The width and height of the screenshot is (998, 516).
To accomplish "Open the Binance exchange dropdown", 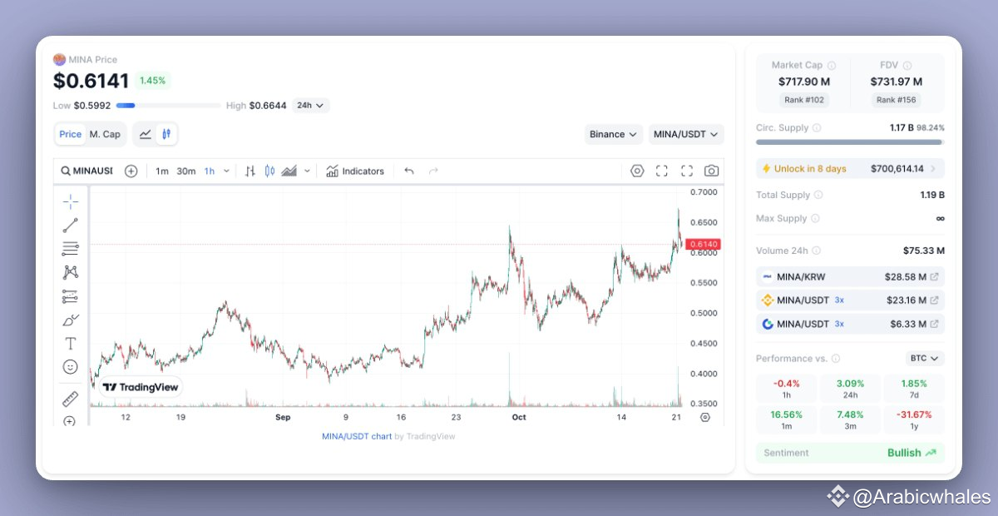I will tap(613, 134).
